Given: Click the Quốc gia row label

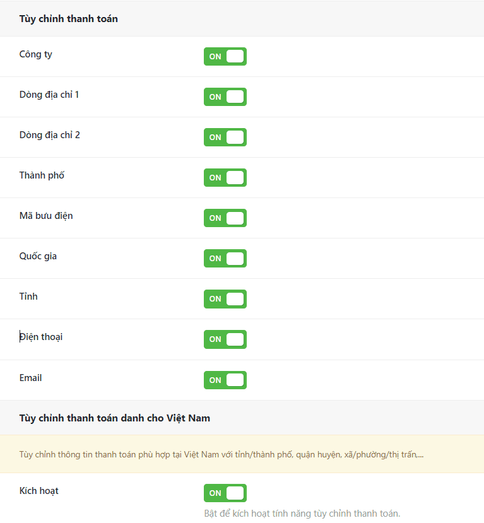Looking at the screenshot, I should (38, 256).
